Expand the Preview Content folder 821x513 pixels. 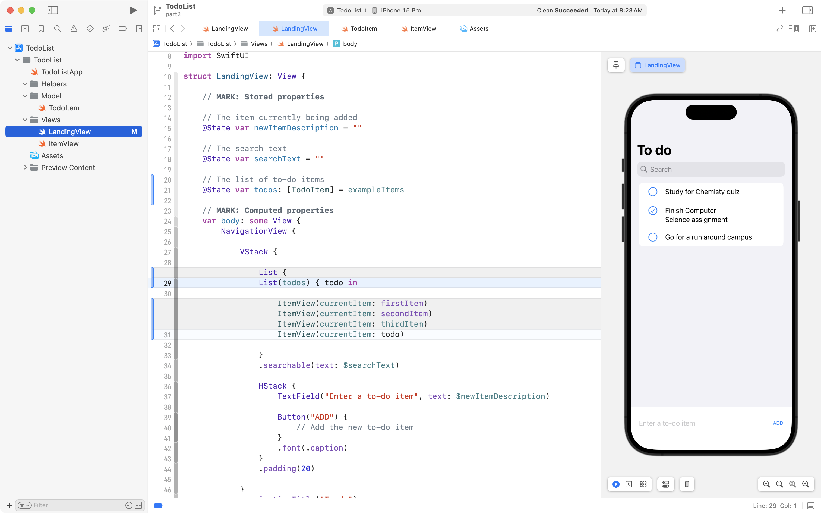25,168
